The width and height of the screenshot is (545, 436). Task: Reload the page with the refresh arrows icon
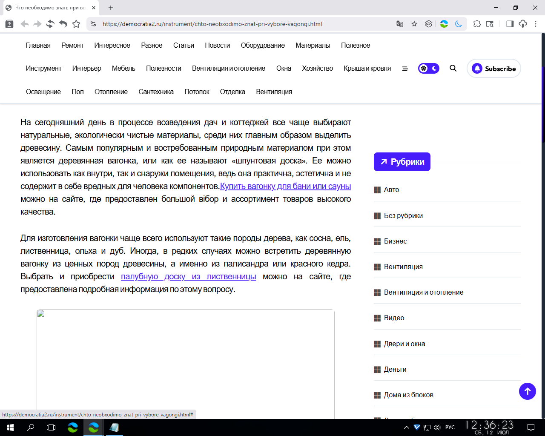pos(50,24)
